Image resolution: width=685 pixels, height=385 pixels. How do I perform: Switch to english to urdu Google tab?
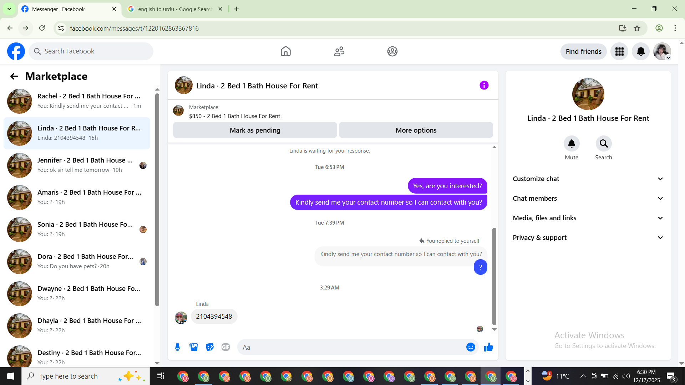pos(175,9)
